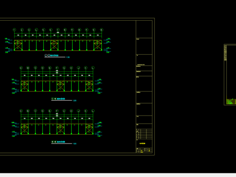Pick axis bubble L in middle elevation
This screenshot has width=236, height=177.
pyautogui.click(x=93, y=68)
